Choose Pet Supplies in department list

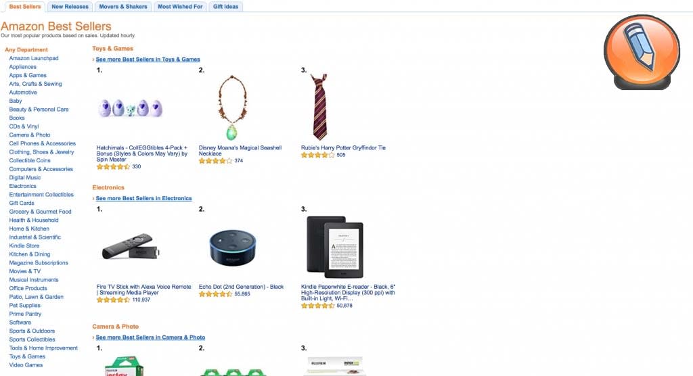[25, 305]
